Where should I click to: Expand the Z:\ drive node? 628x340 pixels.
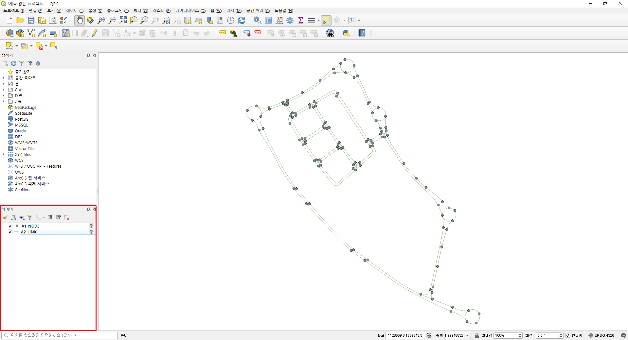click(x=4, y=101)
